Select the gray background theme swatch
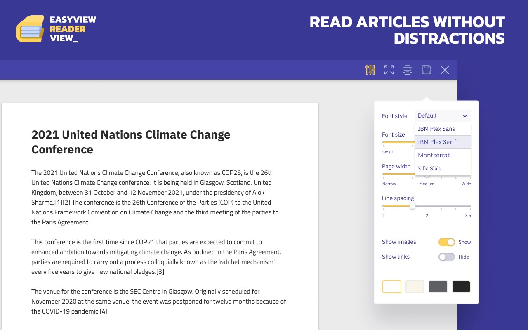Screen dimensions: 528x330 click(x=438, y=287)
